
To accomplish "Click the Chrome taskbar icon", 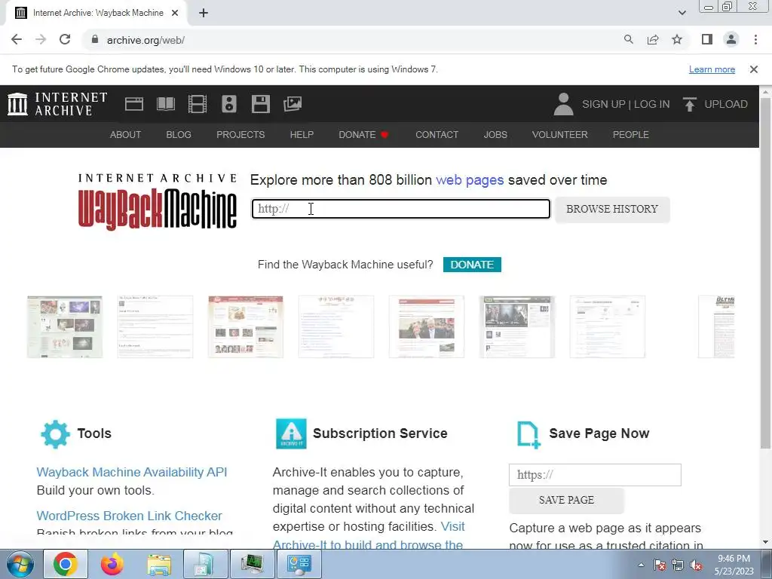I will pyautogui.click(x=66, y=564).
